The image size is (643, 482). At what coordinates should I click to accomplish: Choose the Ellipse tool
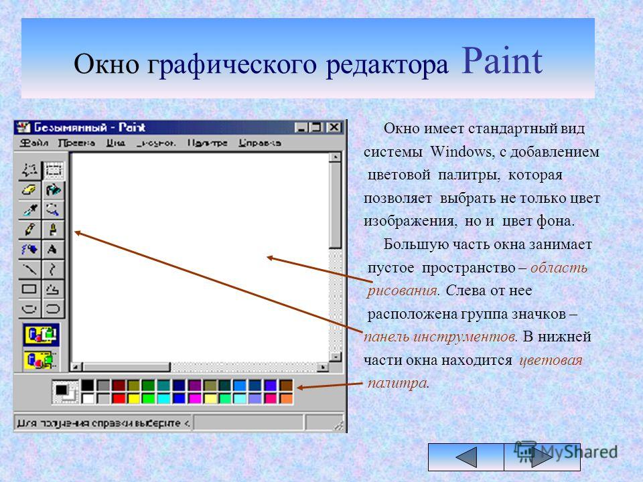(x=29, y=308)
